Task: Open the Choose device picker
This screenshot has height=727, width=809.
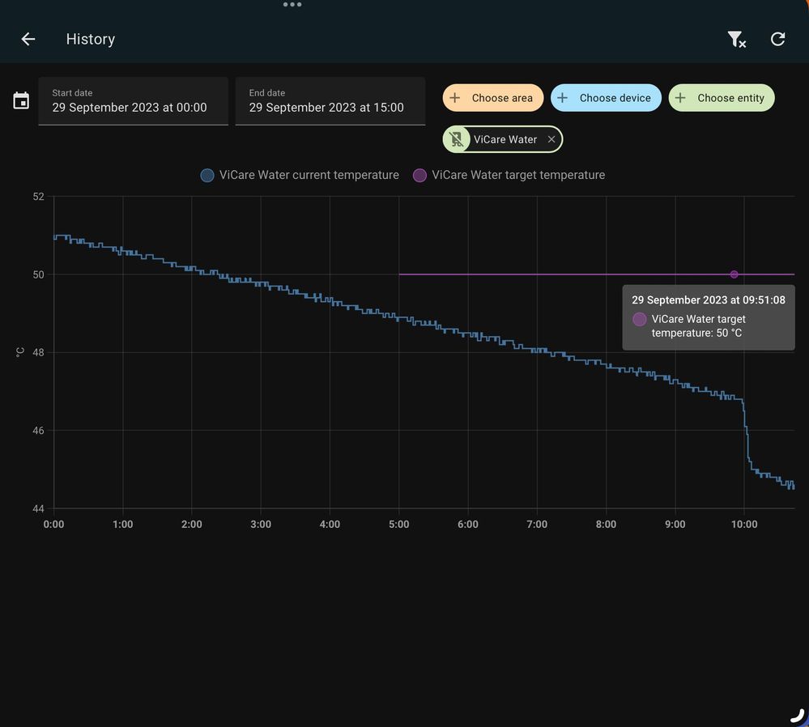Action: point(615,98)
